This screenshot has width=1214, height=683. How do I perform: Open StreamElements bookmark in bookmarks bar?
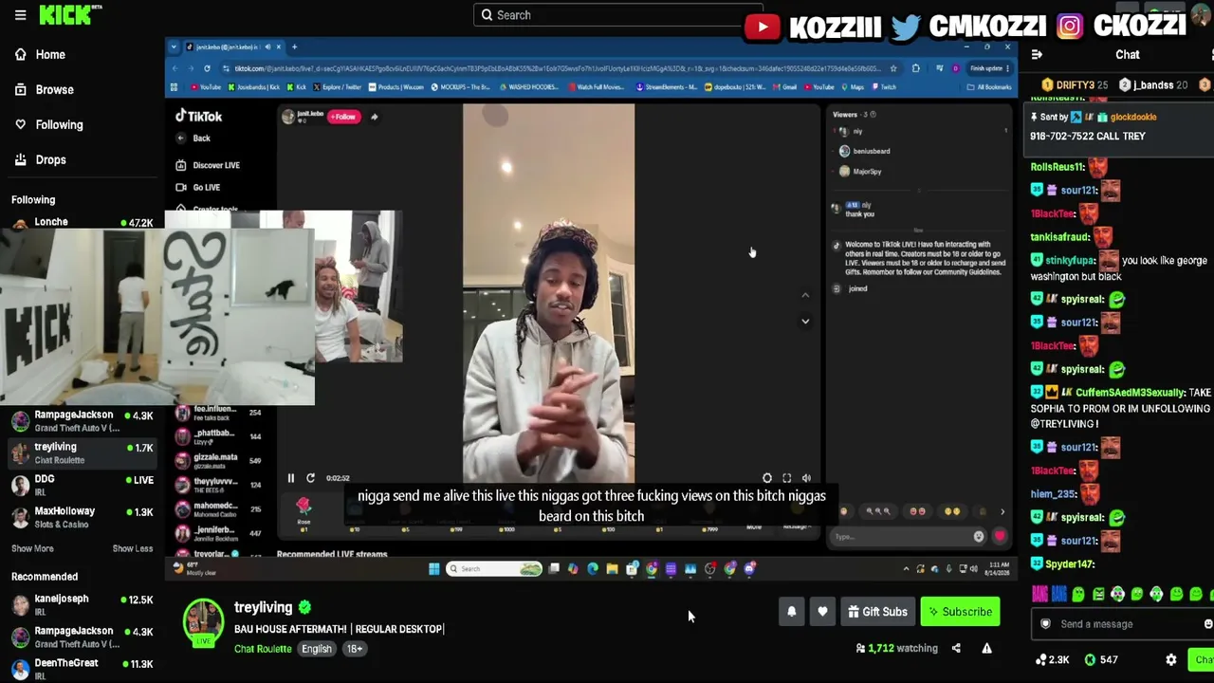pyautogui.click(x=666, y=87)
